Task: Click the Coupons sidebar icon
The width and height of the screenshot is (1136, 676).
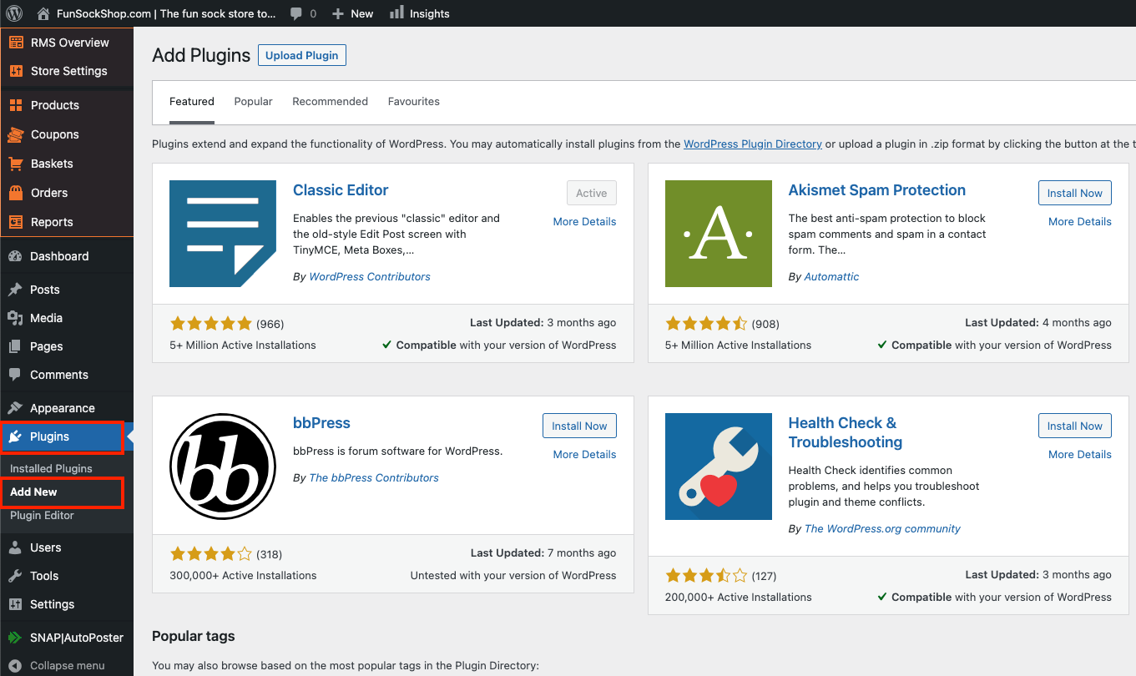Action: (x=16, y=134)
